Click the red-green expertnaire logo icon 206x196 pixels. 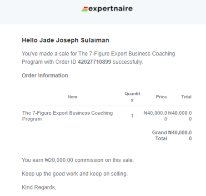coord(85,9)
